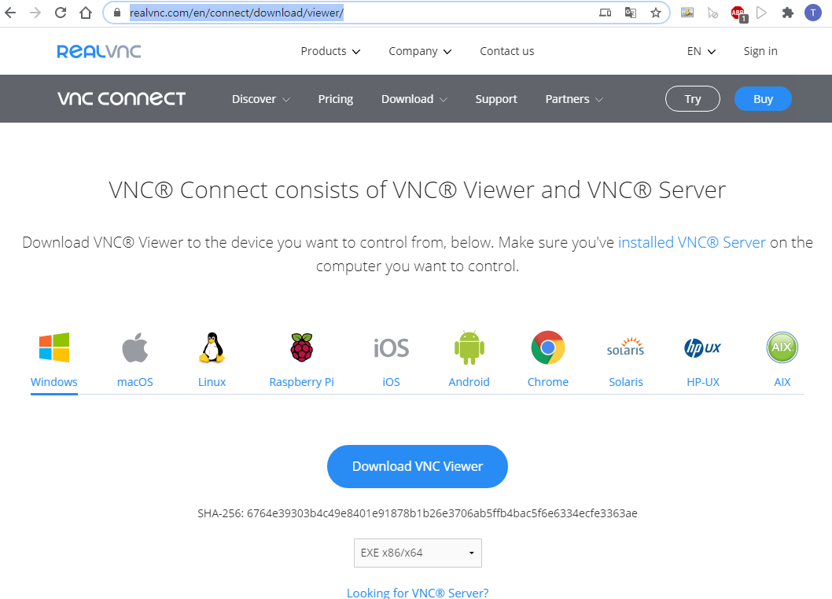Click Download VNC Viewer button
832x599 pixels.
(x=418, y=466)
